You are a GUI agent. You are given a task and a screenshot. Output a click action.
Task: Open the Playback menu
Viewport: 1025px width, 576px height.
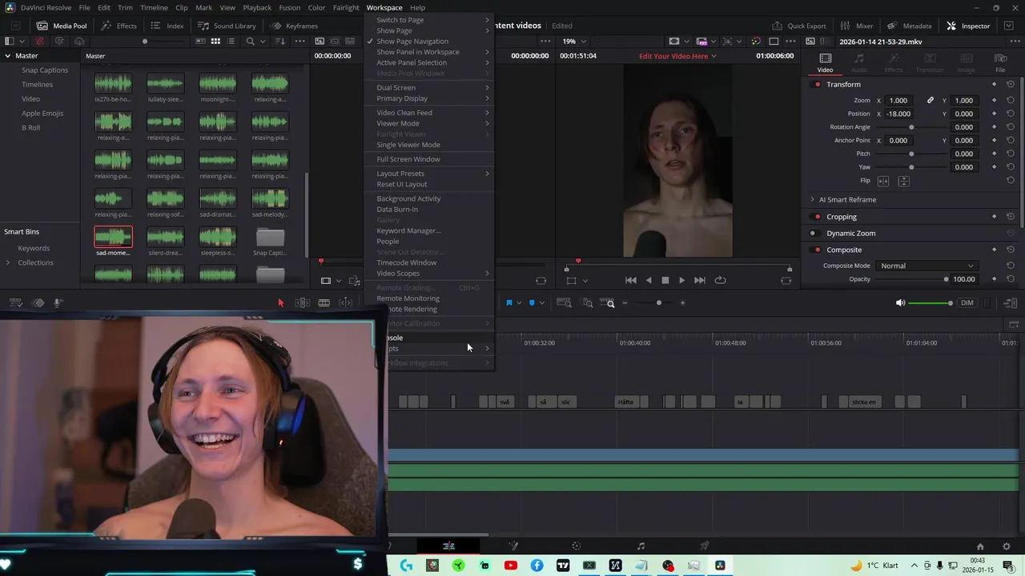[257, 7]
